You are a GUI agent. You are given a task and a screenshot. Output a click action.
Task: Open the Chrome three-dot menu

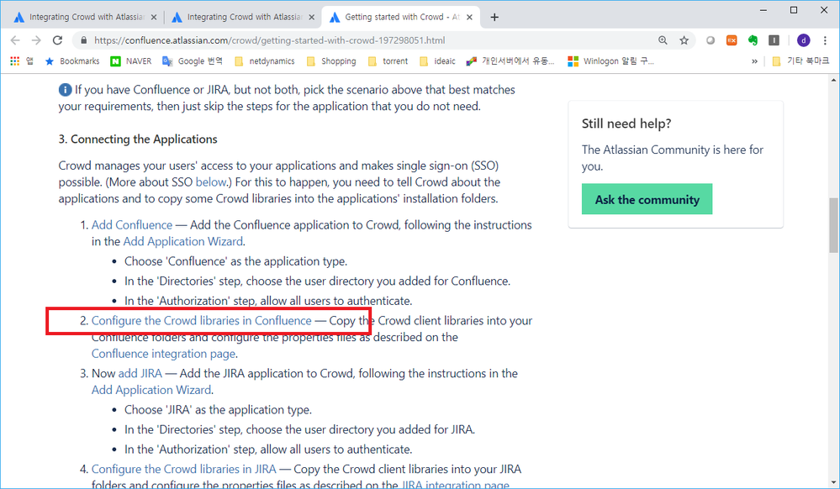825,40
